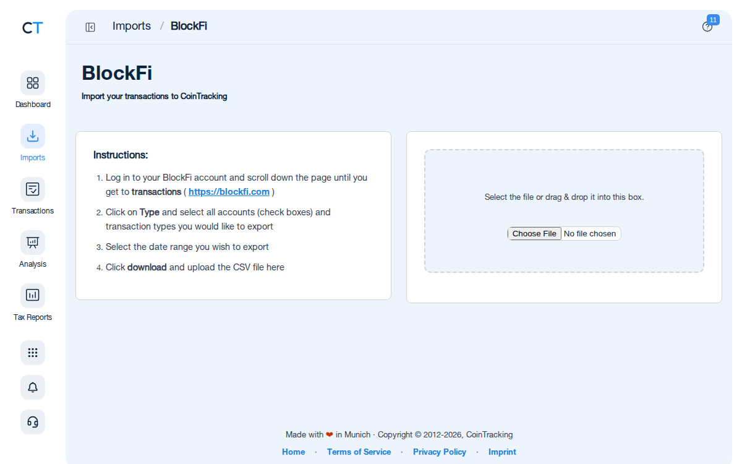Open the Analysis chart icon

pos(33,243)
